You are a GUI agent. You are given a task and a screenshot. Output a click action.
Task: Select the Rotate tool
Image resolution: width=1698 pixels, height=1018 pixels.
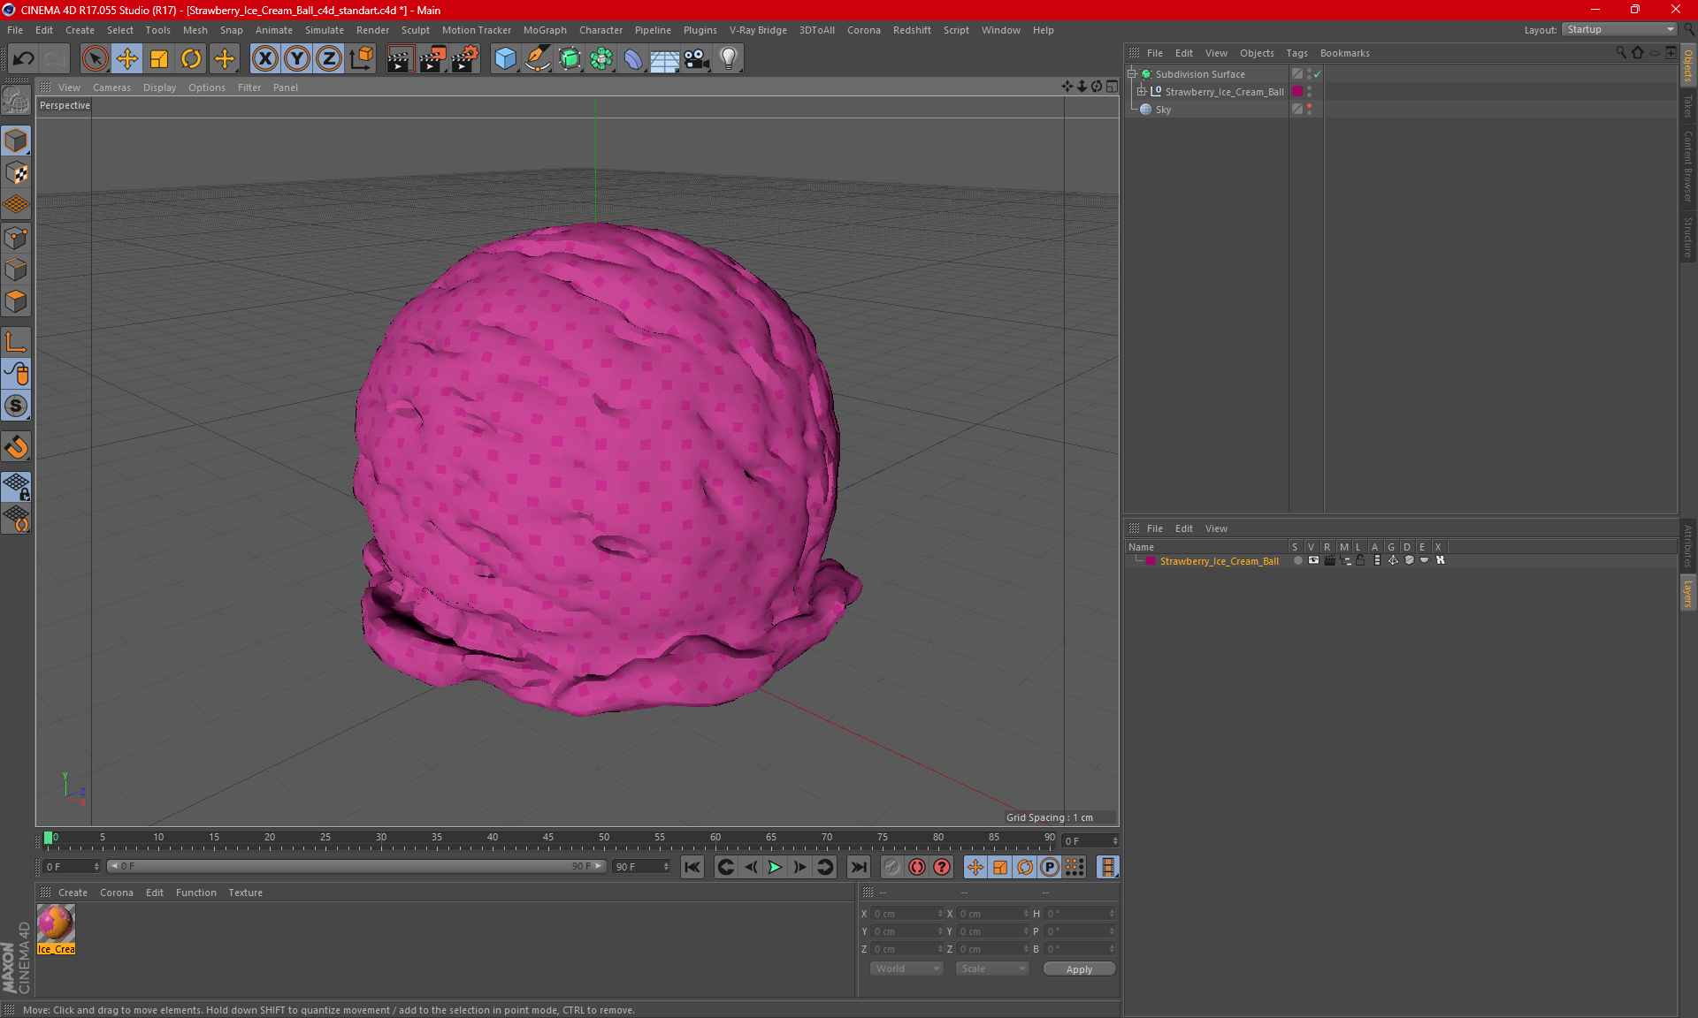tap(191, 59)
